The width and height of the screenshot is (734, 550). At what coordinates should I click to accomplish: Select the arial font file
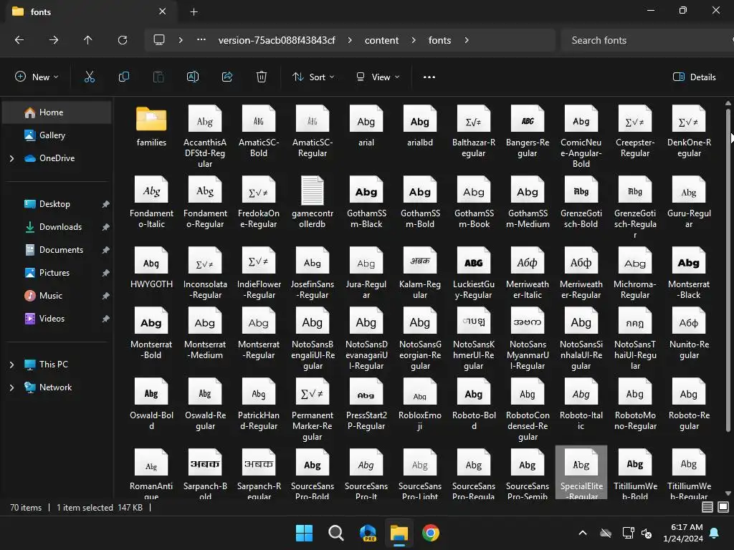pos(366,126)
